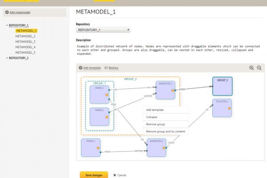Expand the REPOSITORY_2 tree node
The image size is (267, 178).
click(7, 58)
